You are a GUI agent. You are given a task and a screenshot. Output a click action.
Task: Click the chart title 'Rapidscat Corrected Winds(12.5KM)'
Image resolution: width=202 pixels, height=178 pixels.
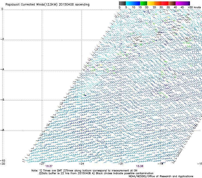point(31,5)
